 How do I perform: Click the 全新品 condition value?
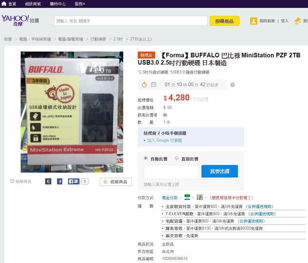168,244
